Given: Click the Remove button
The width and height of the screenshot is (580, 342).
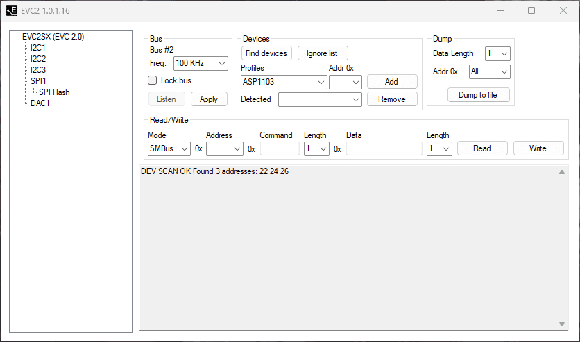Looking at the screenshot, I should click(x=392, y=99).
